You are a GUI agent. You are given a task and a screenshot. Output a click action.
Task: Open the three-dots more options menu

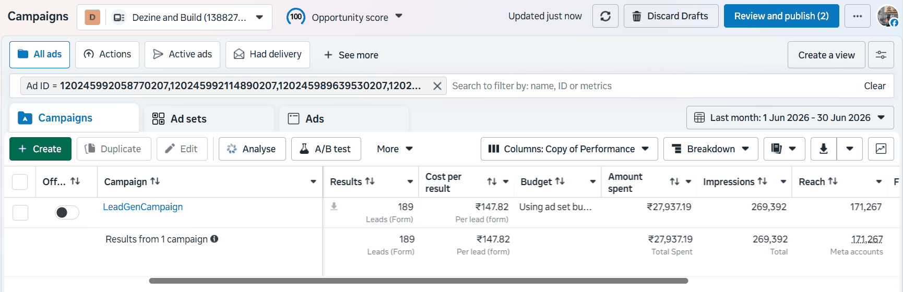[858, 16]
